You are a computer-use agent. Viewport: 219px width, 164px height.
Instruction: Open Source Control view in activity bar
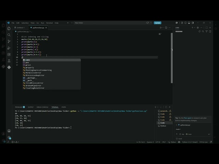coord(9,41)
